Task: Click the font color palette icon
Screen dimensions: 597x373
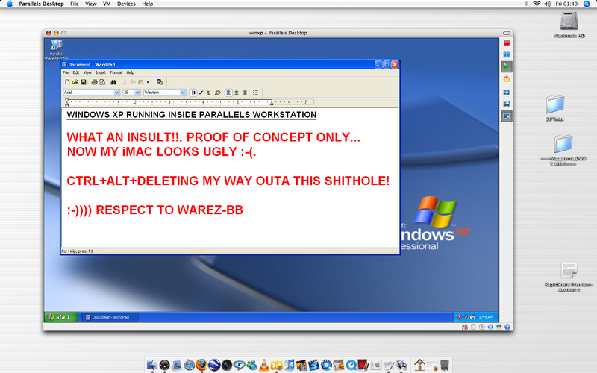Action: [x=217, y=93]
